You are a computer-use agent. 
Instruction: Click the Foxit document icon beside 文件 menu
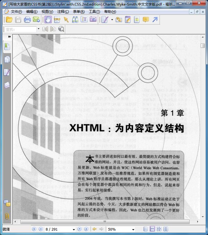click(x=7, y=11)
